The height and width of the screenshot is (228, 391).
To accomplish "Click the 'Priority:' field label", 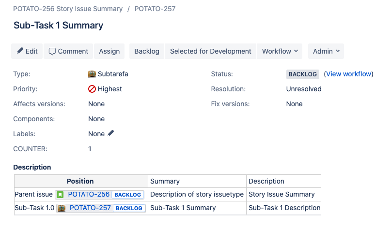I will [x=25, y=89].
